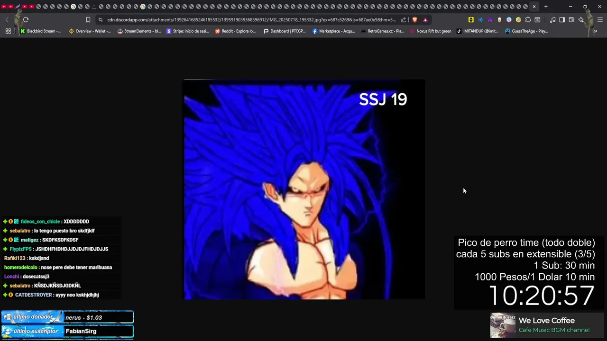This screenshot has height=341, width=607.
Task: Click Lonchi's message dosecatssj3
Action: click(x=36, y=277)
